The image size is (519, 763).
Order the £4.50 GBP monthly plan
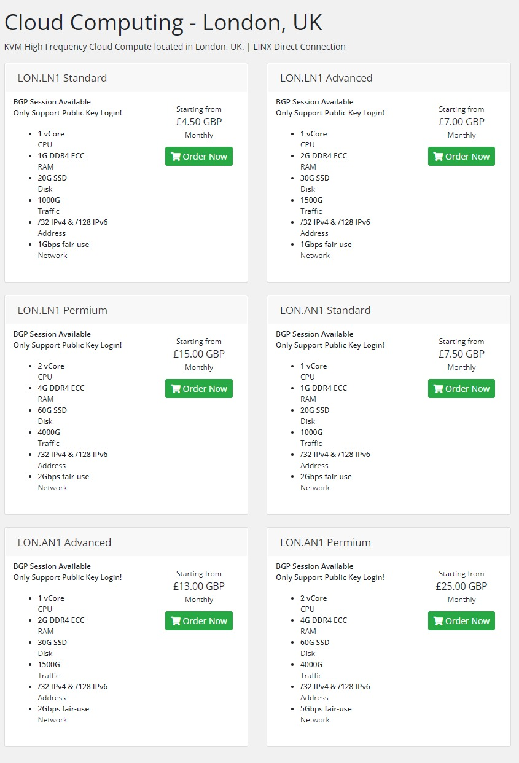pos(199,157)
